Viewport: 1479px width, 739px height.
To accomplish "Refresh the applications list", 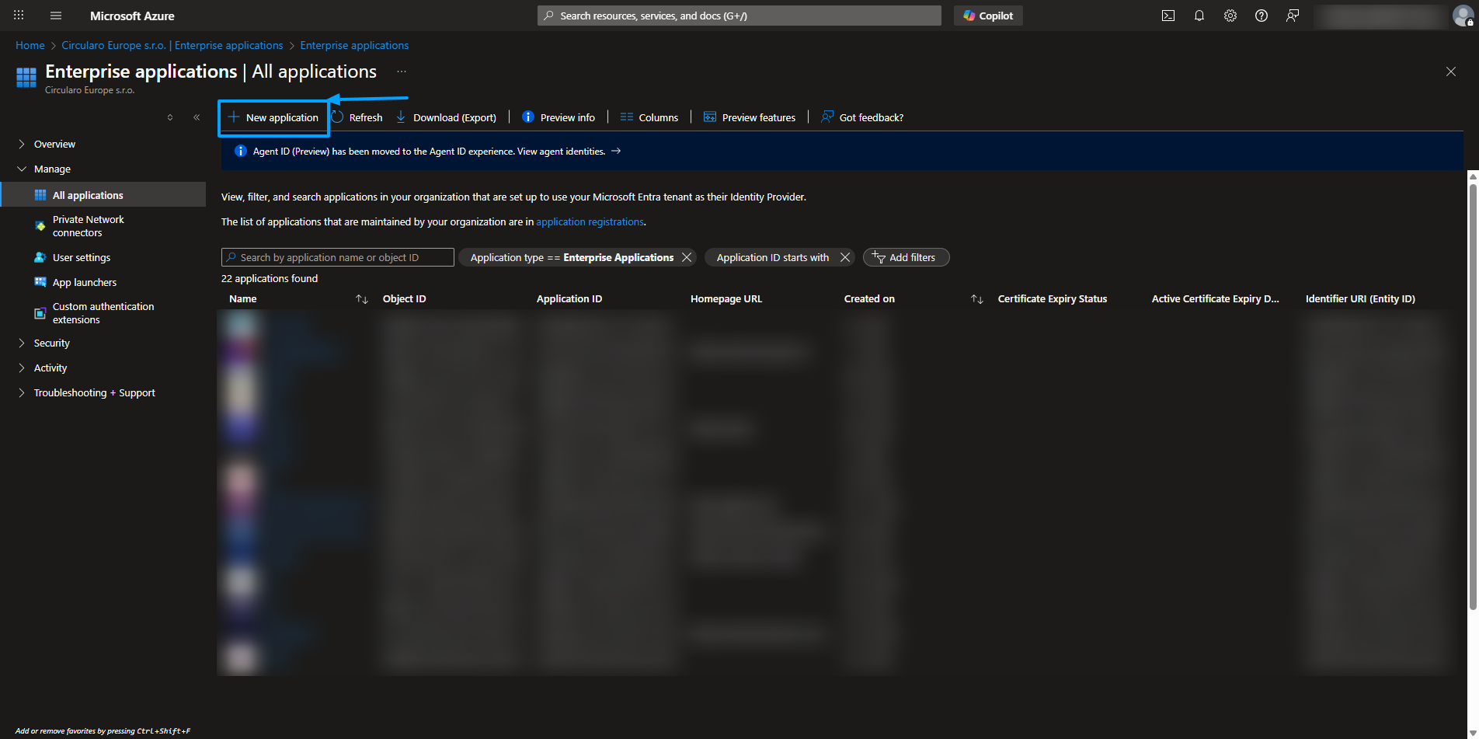I will click(x=357, y=117).
